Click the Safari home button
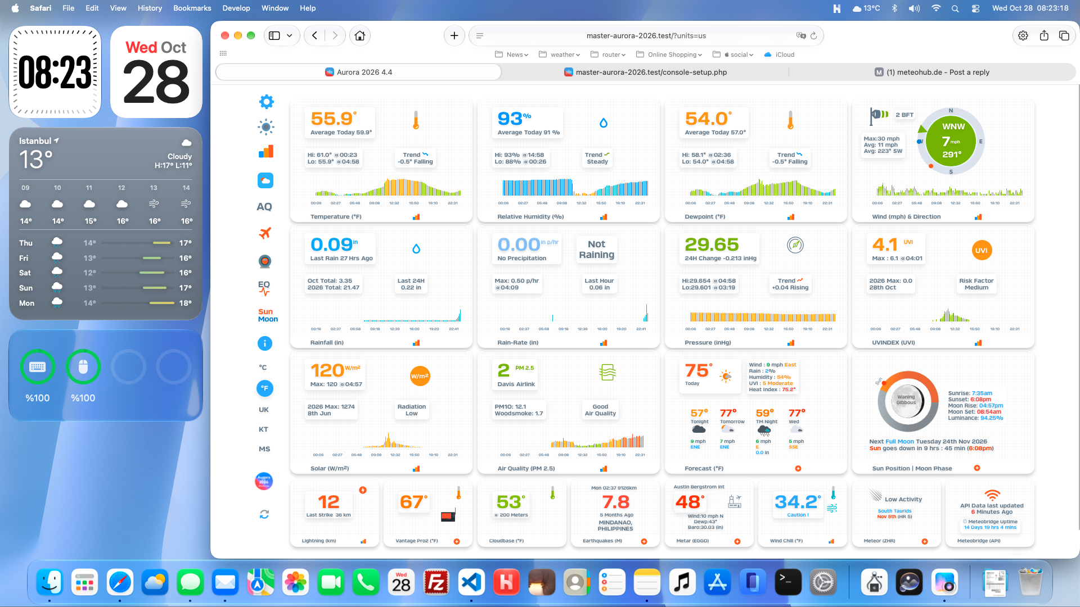The image size is (1080, 607). pyautogui.click(x=360, y=35)
